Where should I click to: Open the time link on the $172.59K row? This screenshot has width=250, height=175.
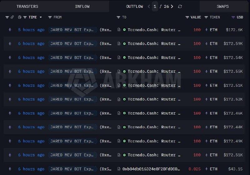click(31, 44)
